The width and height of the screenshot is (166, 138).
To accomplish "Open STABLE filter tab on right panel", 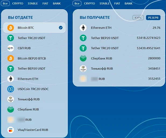I will point(104,3).
